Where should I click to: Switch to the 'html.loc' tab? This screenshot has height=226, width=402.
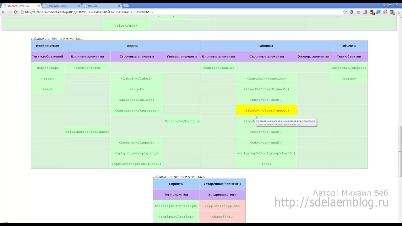pos(102,6)
